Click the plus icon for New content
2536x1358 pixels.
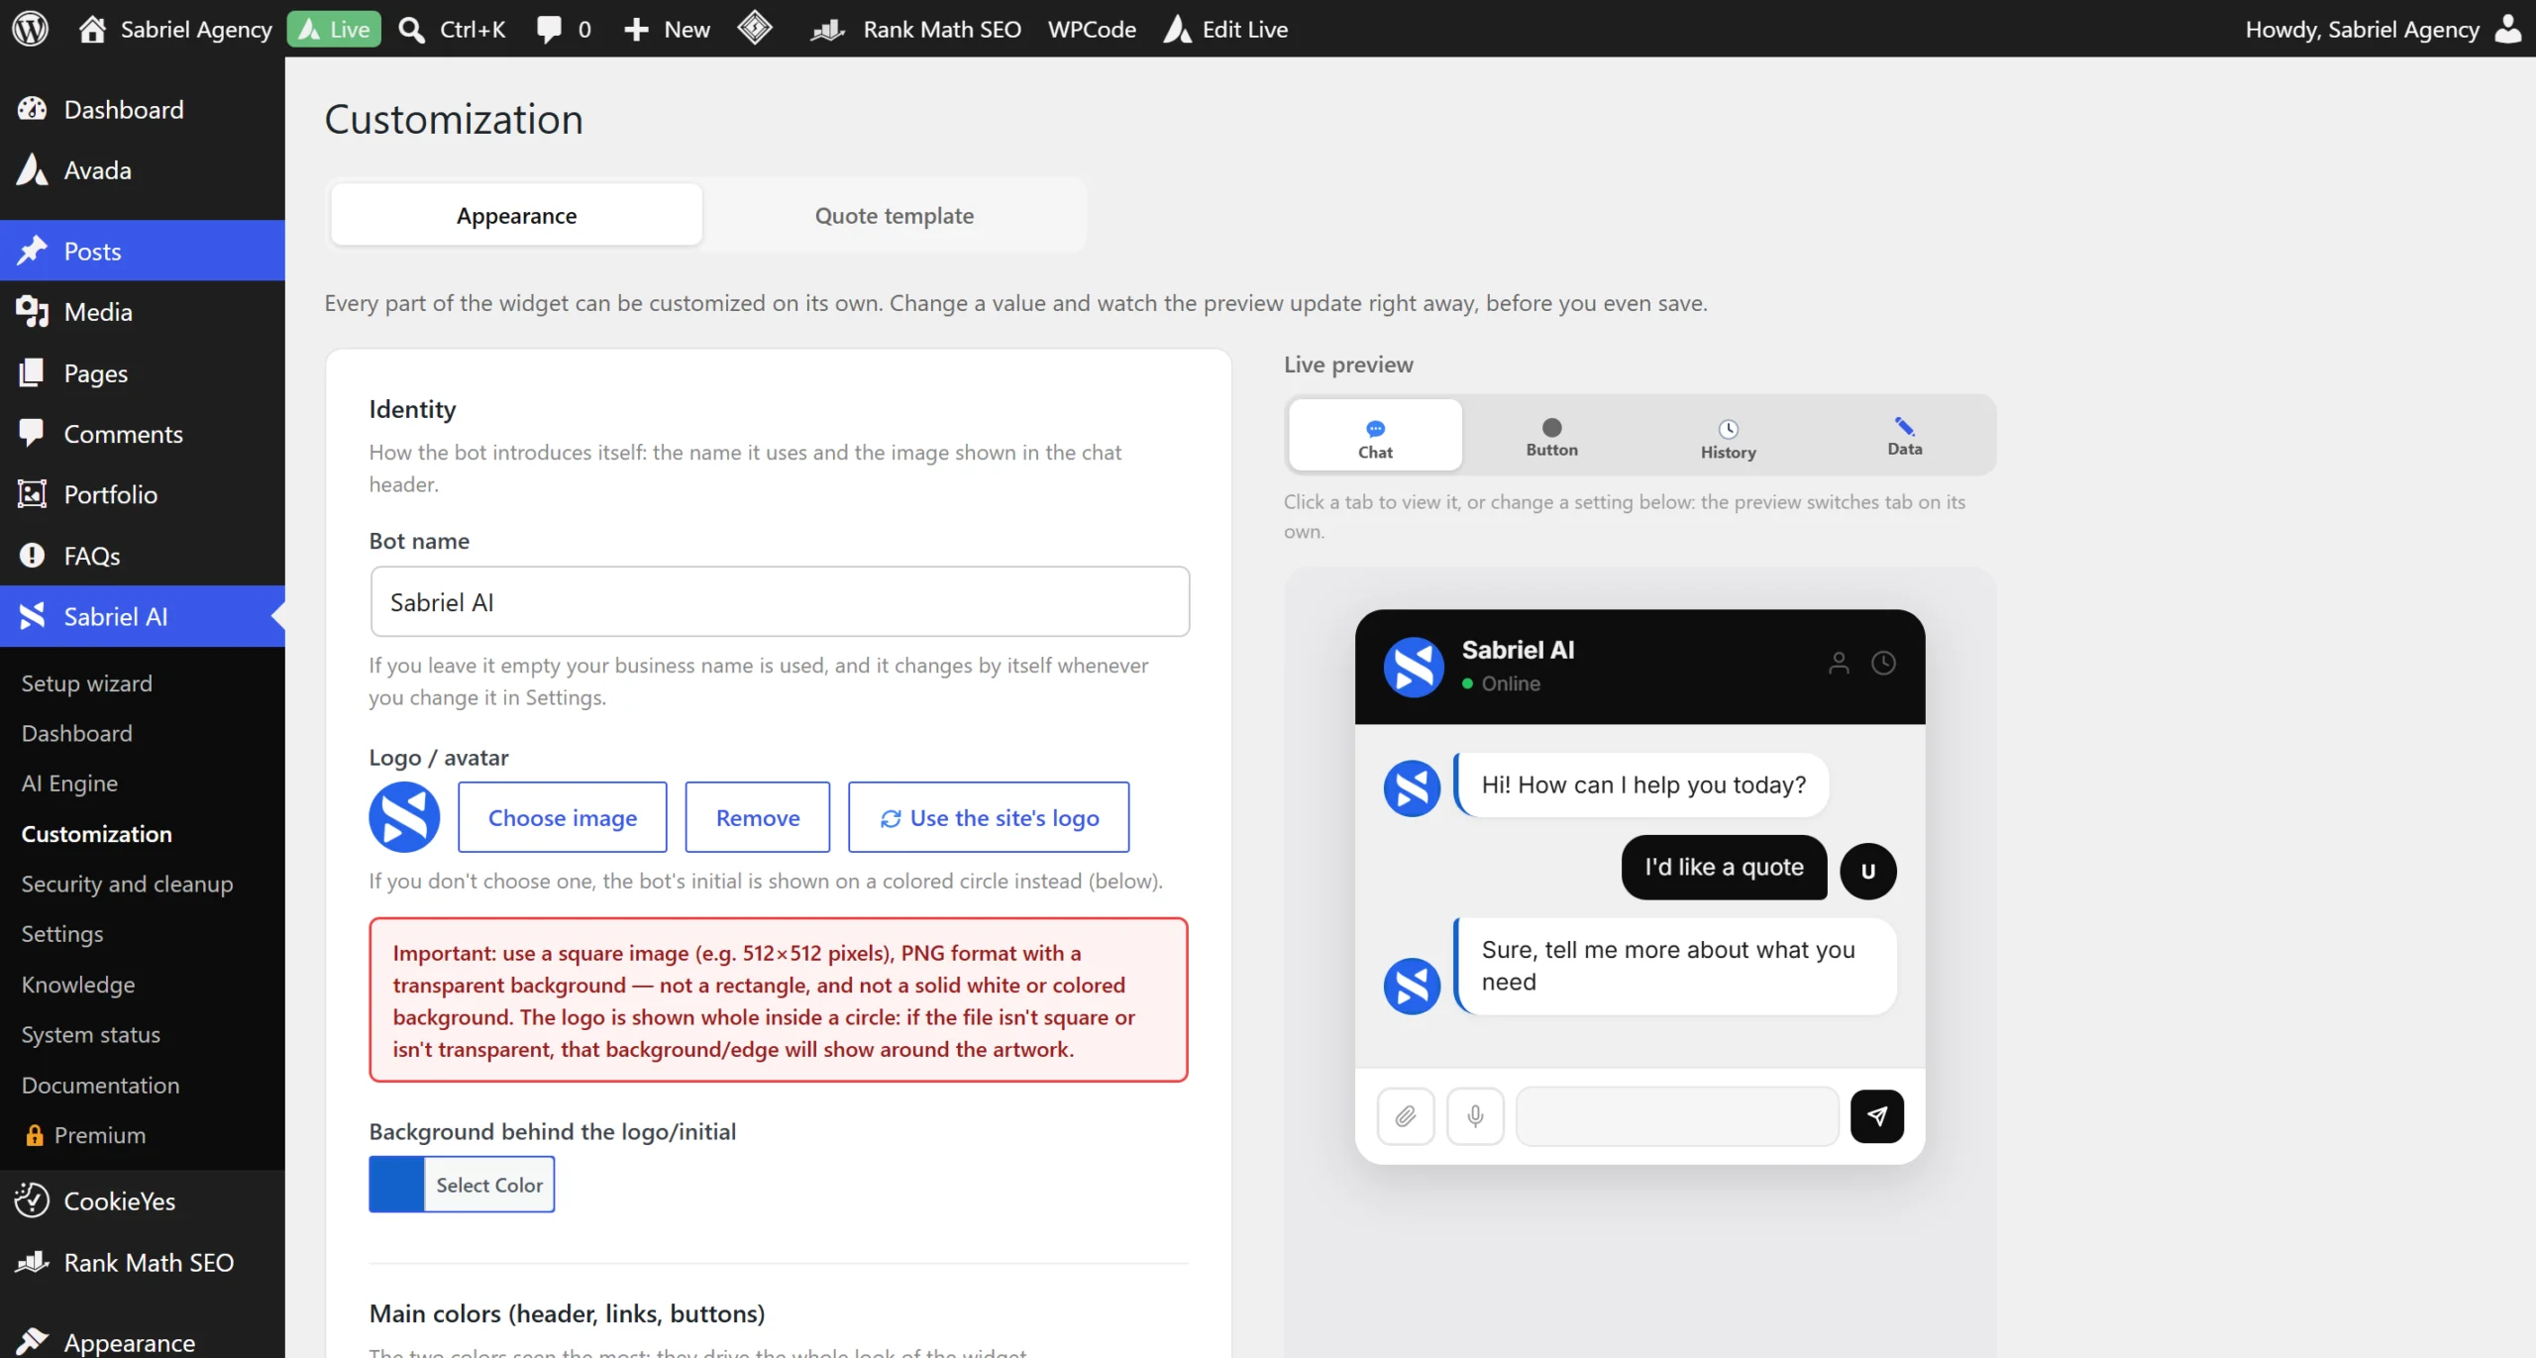point(636,30)
